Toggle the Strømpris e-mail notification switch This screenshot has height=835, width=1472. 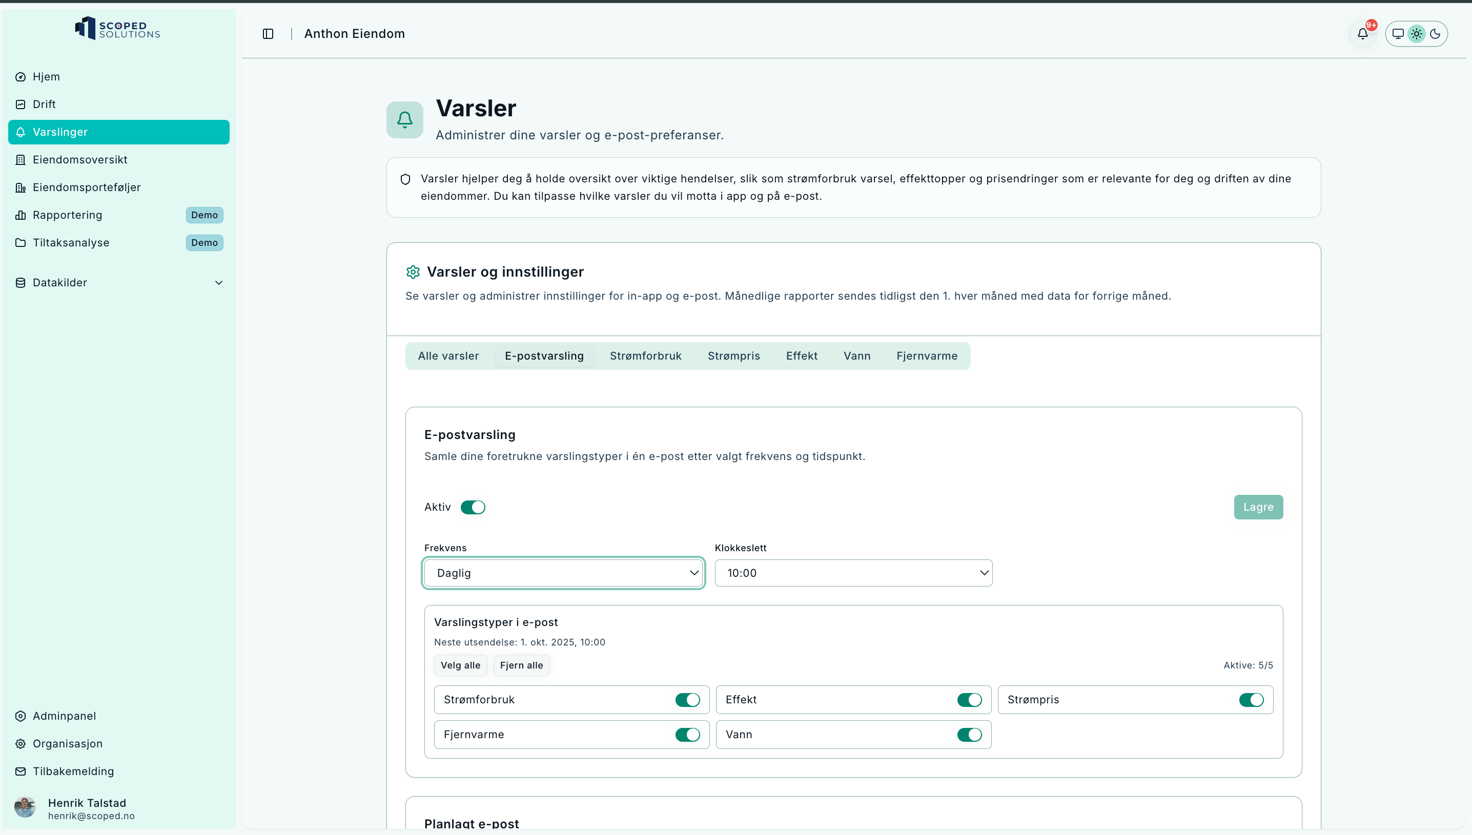click(1251, 700)
